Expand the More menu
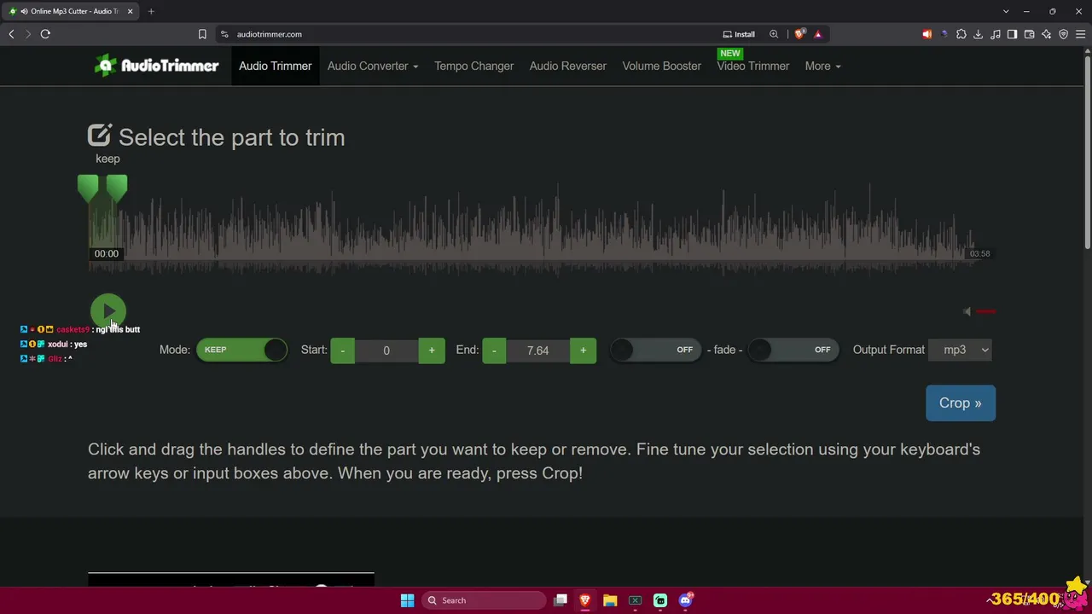 click(822, 66)
